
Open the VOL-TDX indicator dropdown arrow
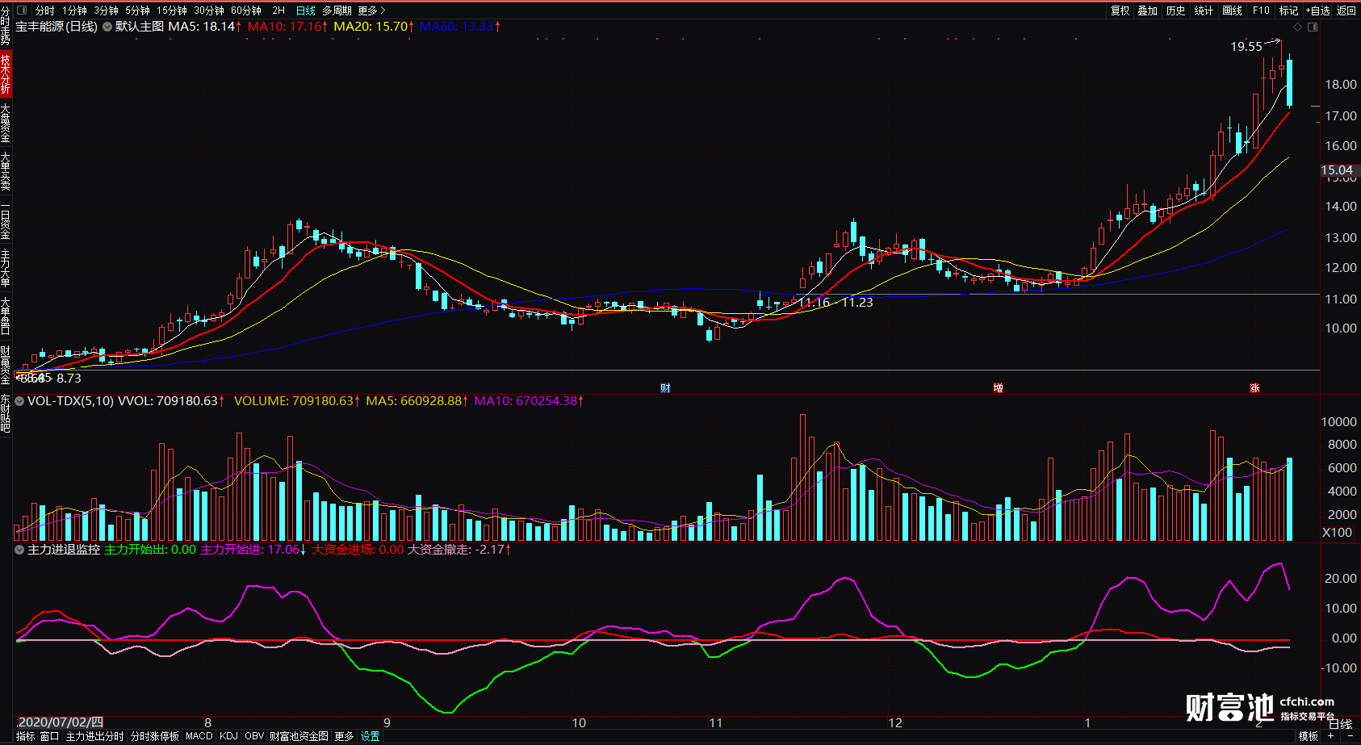coord(20,400)
